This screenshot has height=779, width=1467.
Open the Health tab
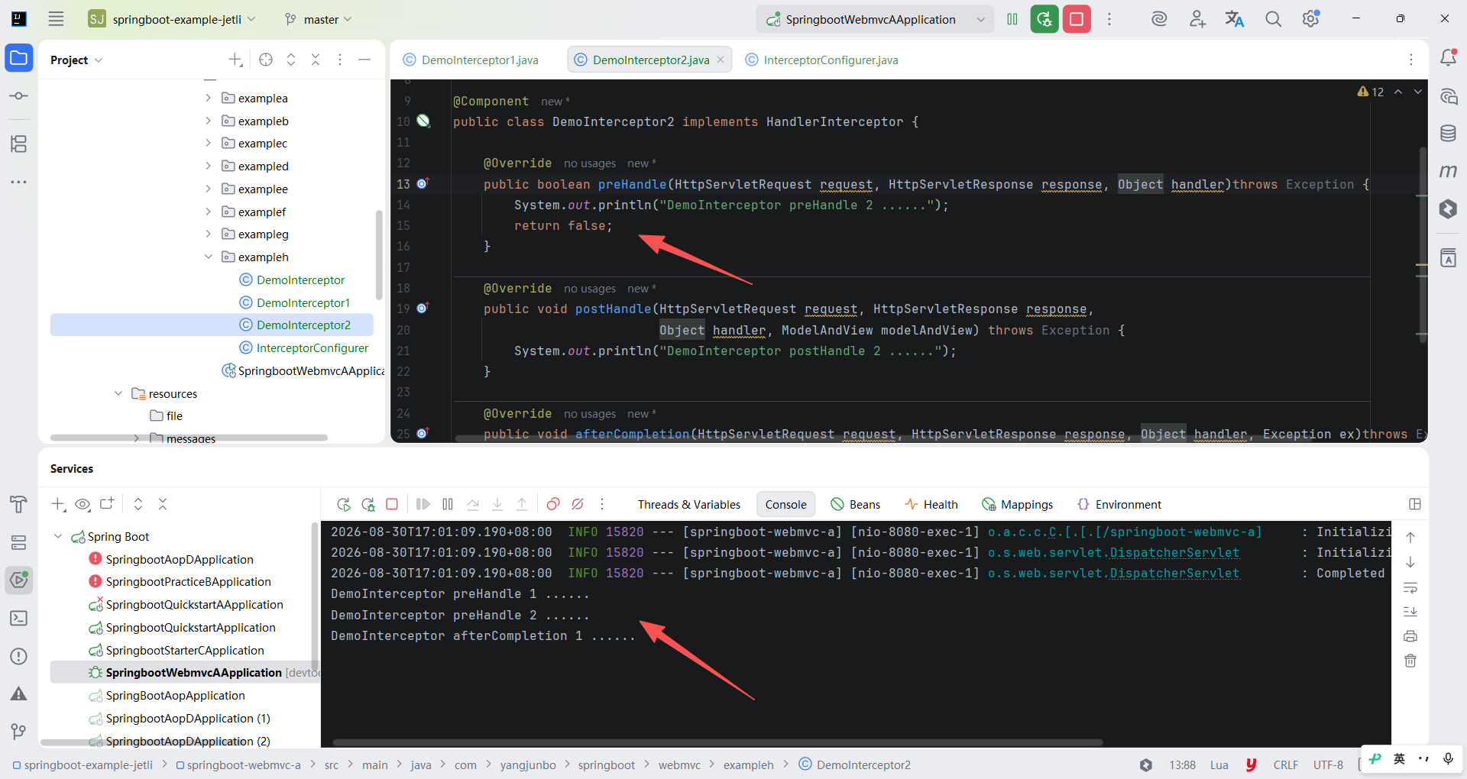pos(931,504)
